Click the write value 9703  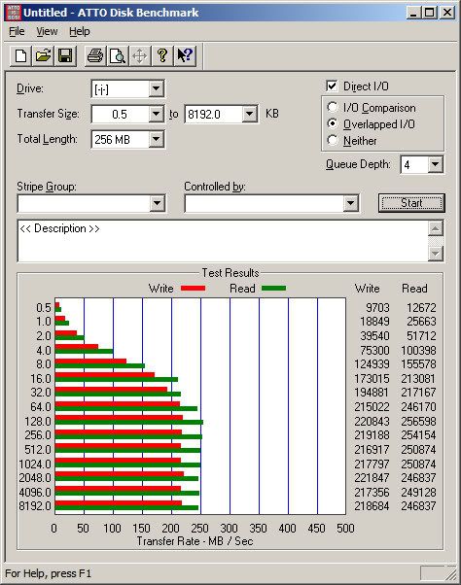pos(377,307)
